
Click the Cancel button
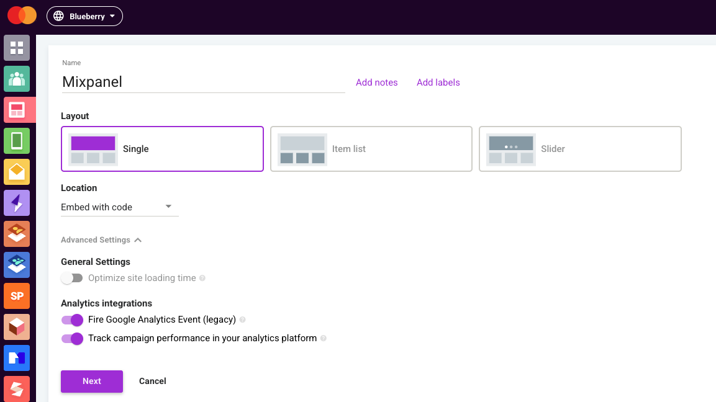[153, 381]
